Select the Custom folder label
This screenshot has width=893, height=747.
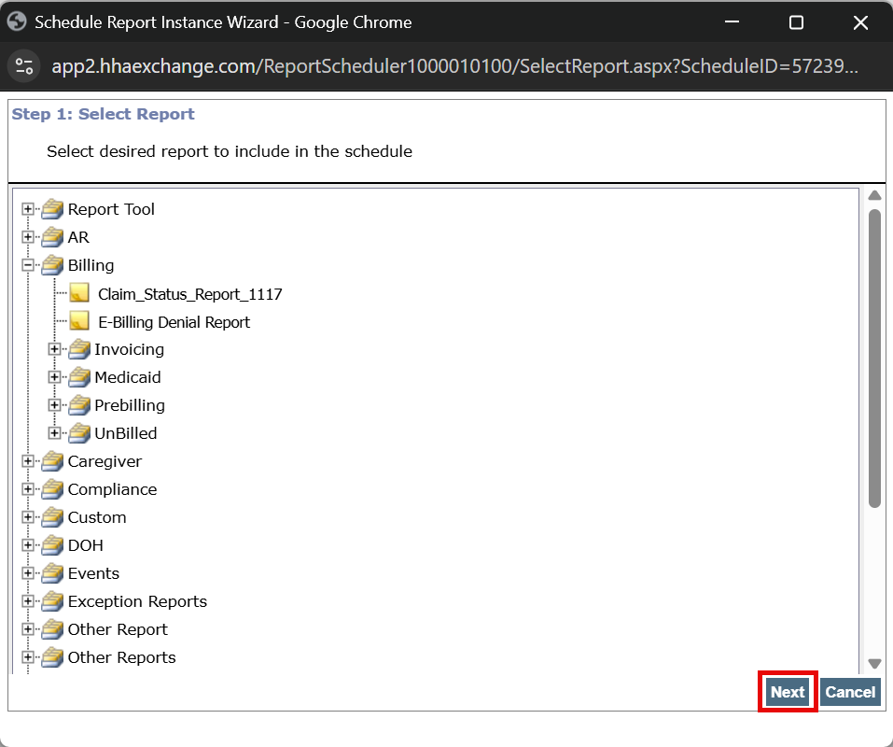coord(97,517)
